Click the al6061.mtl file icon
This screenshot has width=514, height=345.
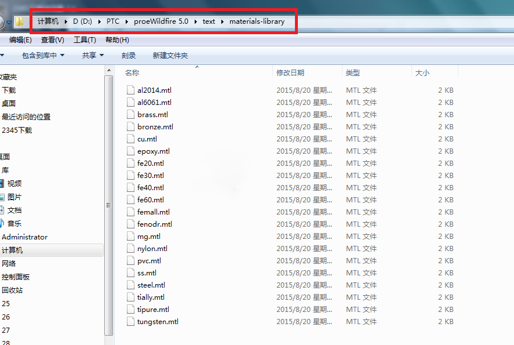(x=130, y=102)
